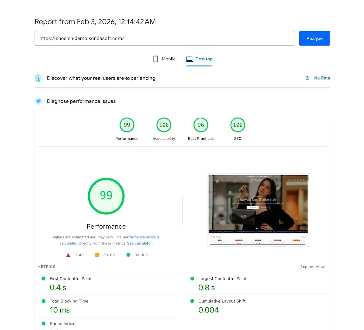364x330 pixels.
Task: Click the 100 Accessibility score gauge
Action: pyautogui.click(x=164, y=125)
